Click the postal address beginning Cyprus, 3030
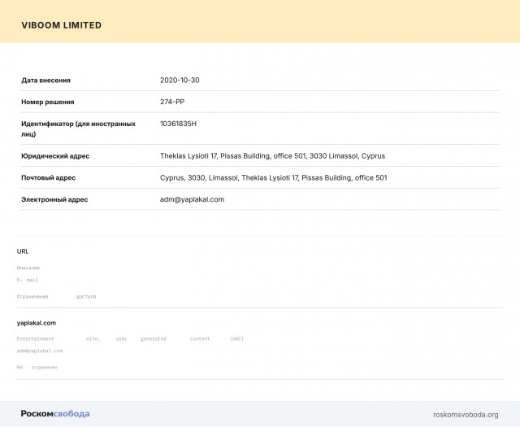The height and width of the screenshot is (427, 520). pos(274,178)
